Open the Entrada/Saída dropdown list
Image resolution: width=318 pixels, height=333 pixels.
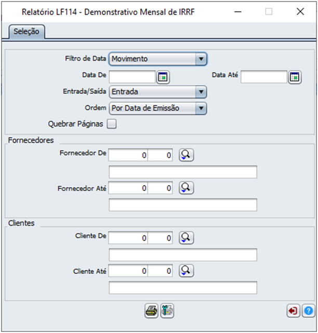tap(201, 92)
